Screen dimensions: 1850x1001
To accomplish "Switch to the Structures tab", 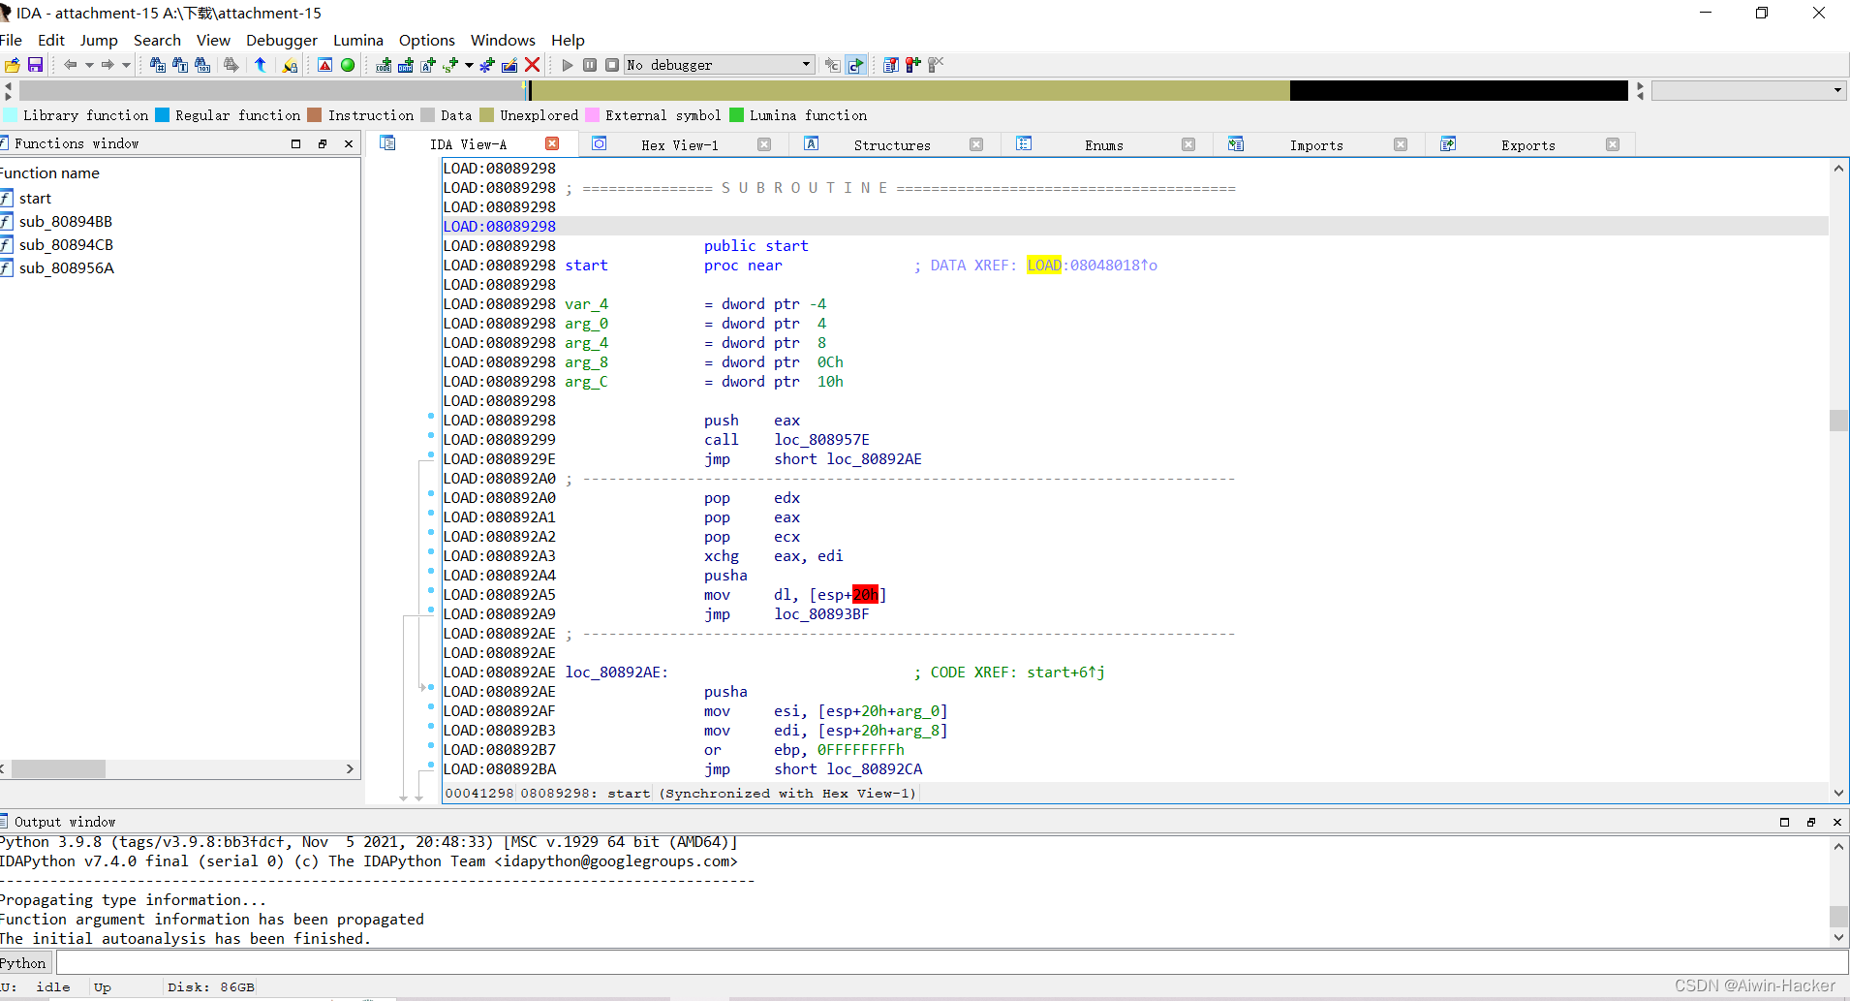I will pyautogui.click(x=892, y=145).
